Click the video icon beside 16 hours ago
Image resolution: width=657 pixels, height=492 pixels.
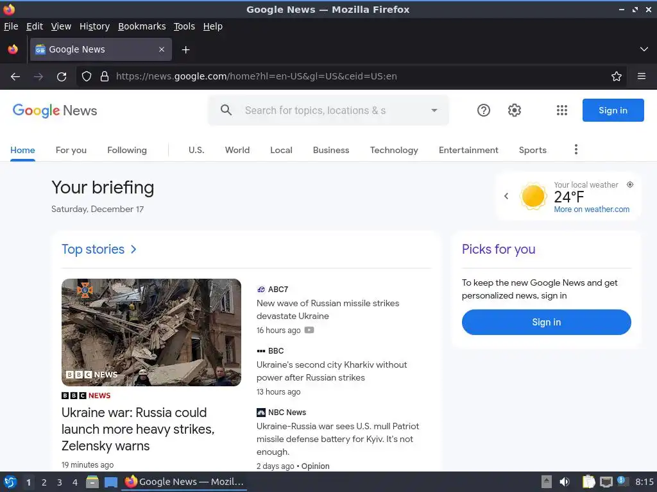309,330
